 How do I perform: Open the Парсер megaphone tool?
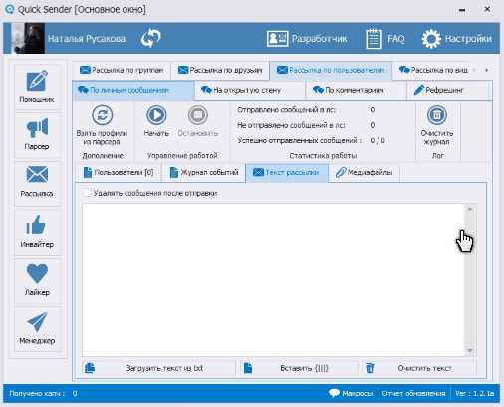tap(37, 134)
